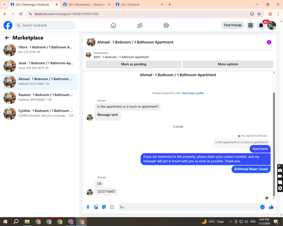Click the '@Ahmad Naser Smadi' mention

click(x=251, y=169)
